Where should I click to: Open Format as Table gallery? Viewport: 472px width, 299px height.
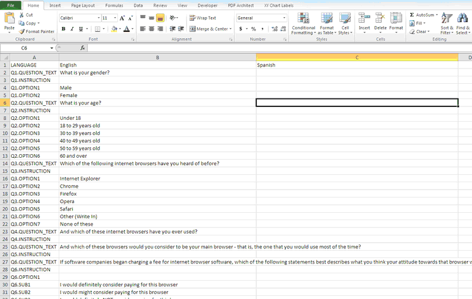pyautogui.click(x=326, y=24)
